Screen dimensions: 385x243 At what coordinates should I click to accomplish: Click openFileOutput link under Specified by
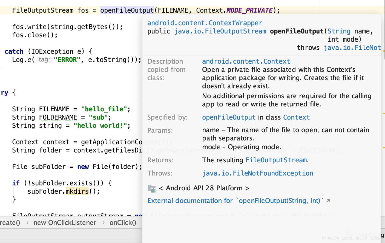point(229,117)
